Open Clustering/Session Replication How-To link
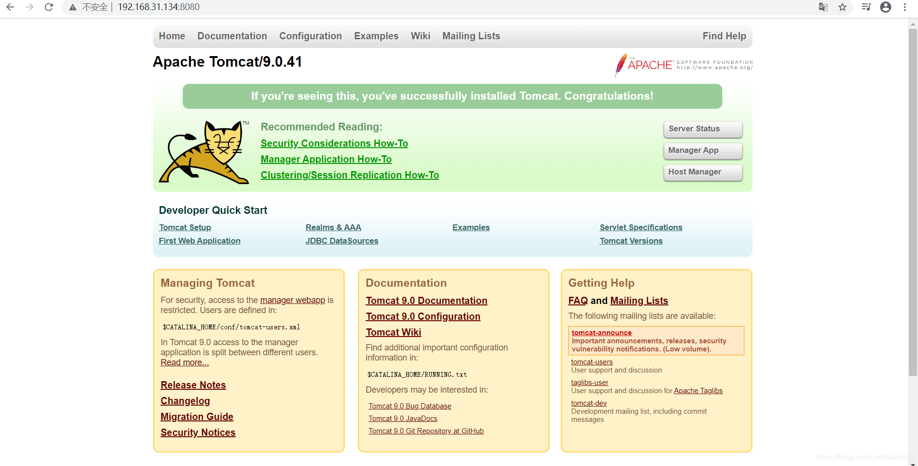The height and width of the screenshot is (466, 918). [x=350, y=175]
